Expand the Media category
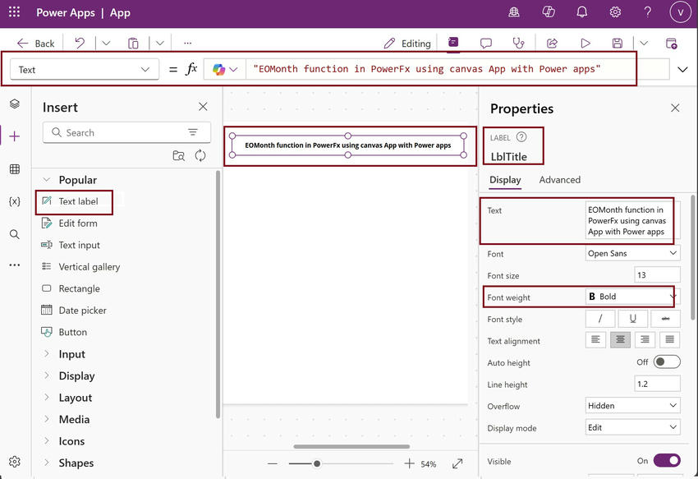 (x=46, y=419)
